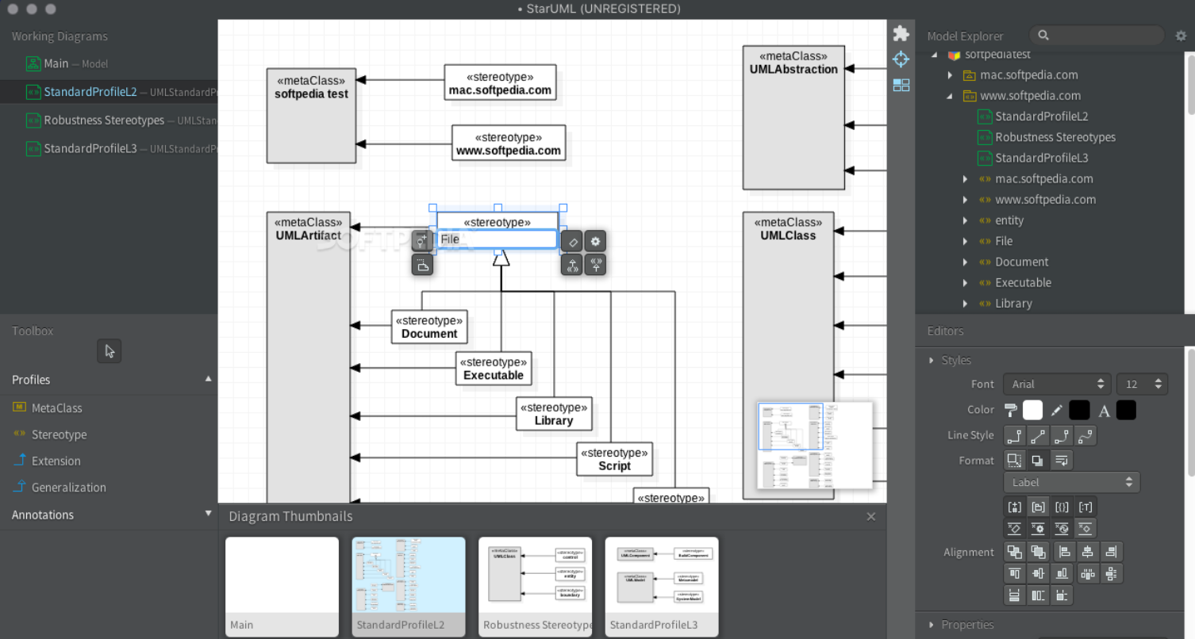Click the Model Explorer settings gear
This screenshot has height=639, width=1195.
coord(1181,35)
